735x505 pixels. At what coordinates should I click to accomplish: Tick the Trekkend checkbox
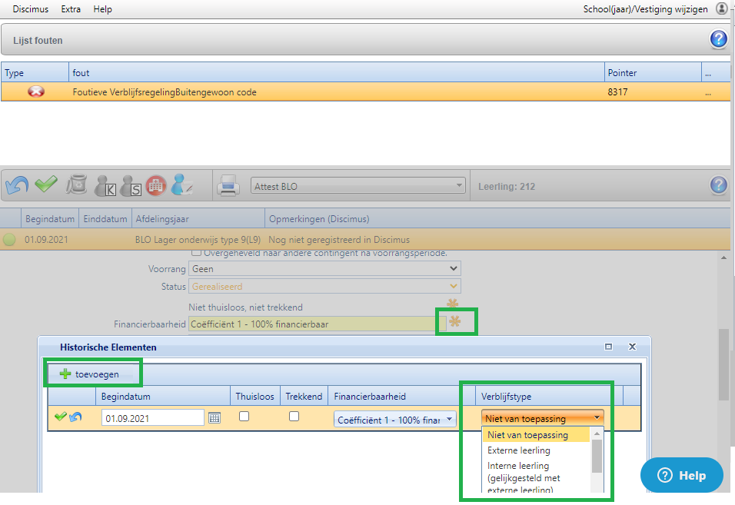tap(294, 417)
